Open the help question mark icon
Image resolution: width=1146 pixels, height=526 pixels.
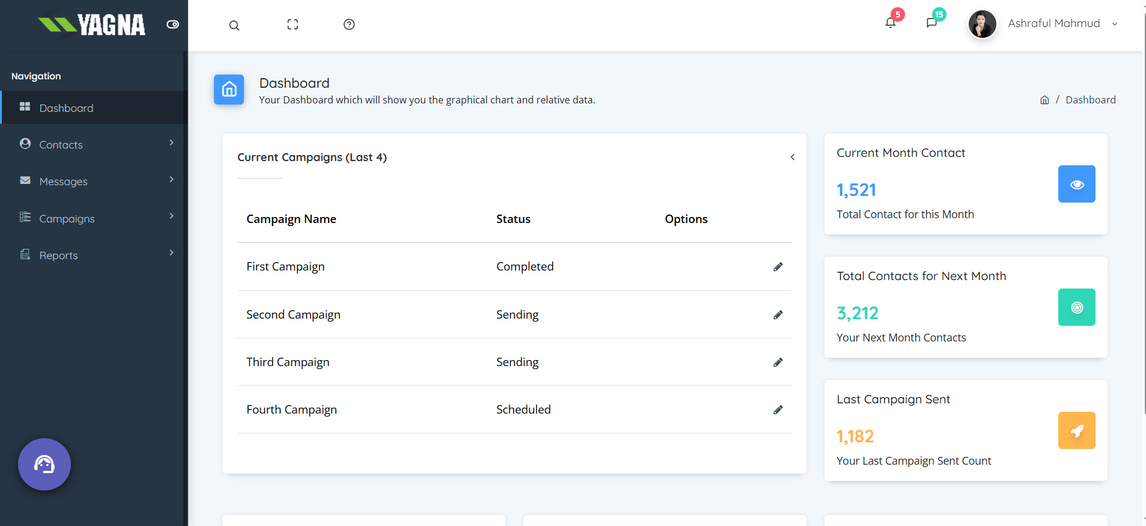pyautogui.click(x=349, y=25)
